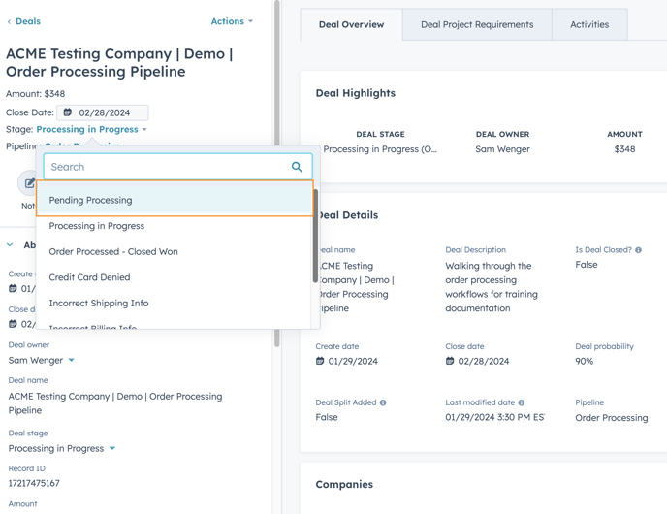This screenshot has width=667, height=514.
Task: Click Deal name value in About section
Action: coord(115,402)
